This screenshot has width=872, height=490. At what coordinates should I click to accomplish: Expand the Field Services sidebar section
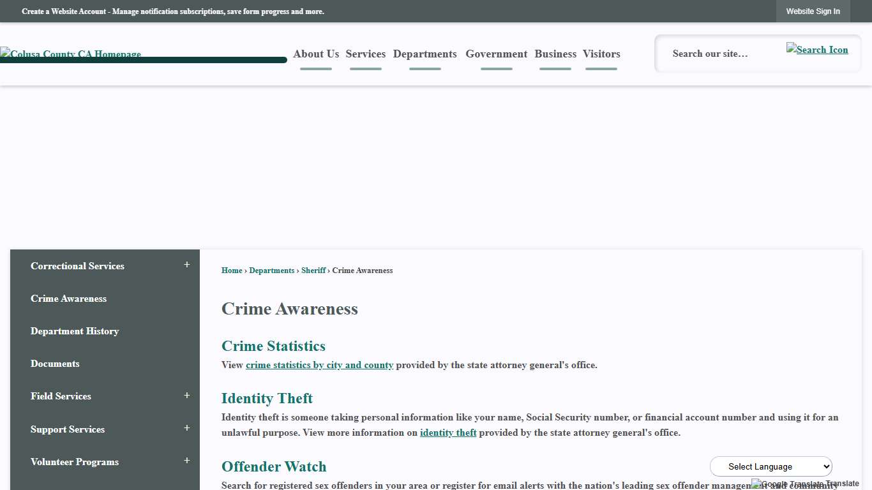[186, 396]
